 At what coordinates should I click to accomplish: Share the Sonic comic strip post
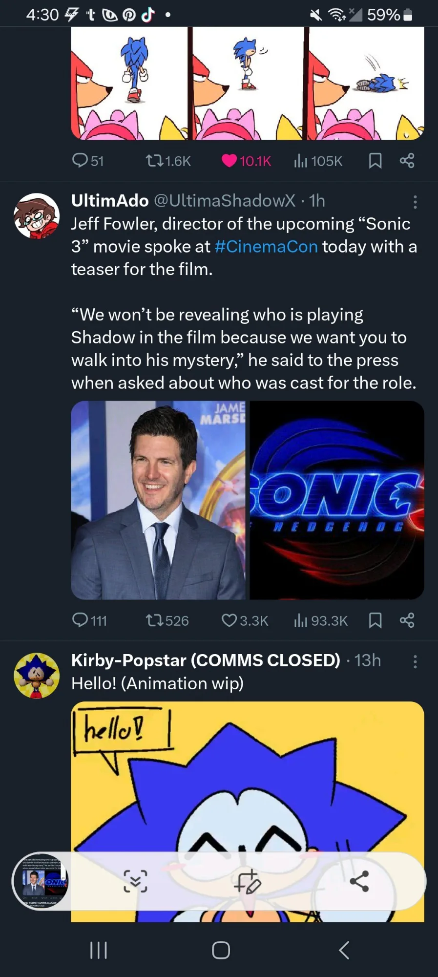407,161
